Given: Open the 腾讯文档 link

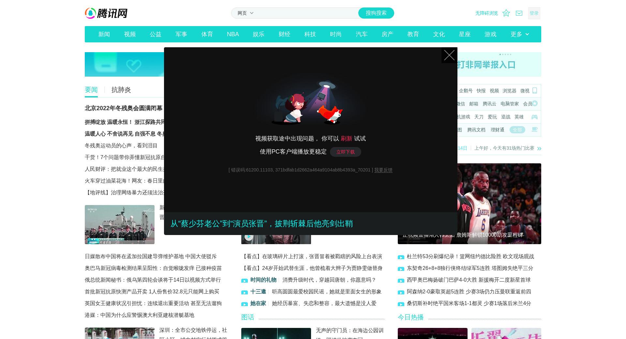Looking at the screenshot, I should 476,130.
